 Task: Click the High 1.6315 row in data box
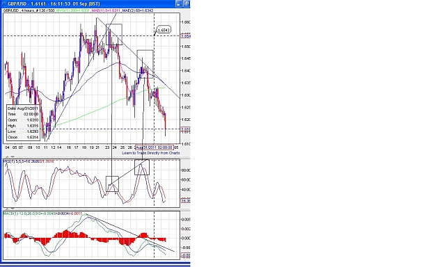point(23,126)
